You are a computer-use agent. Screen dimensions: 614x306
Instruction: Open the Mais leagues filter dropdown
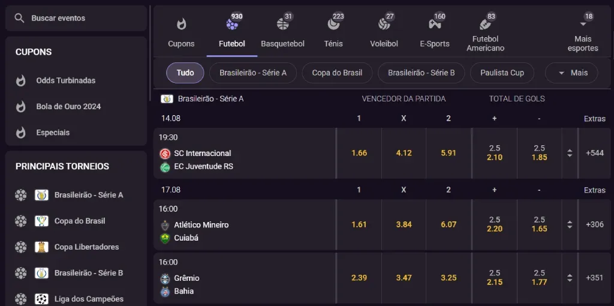coord(571,73)
